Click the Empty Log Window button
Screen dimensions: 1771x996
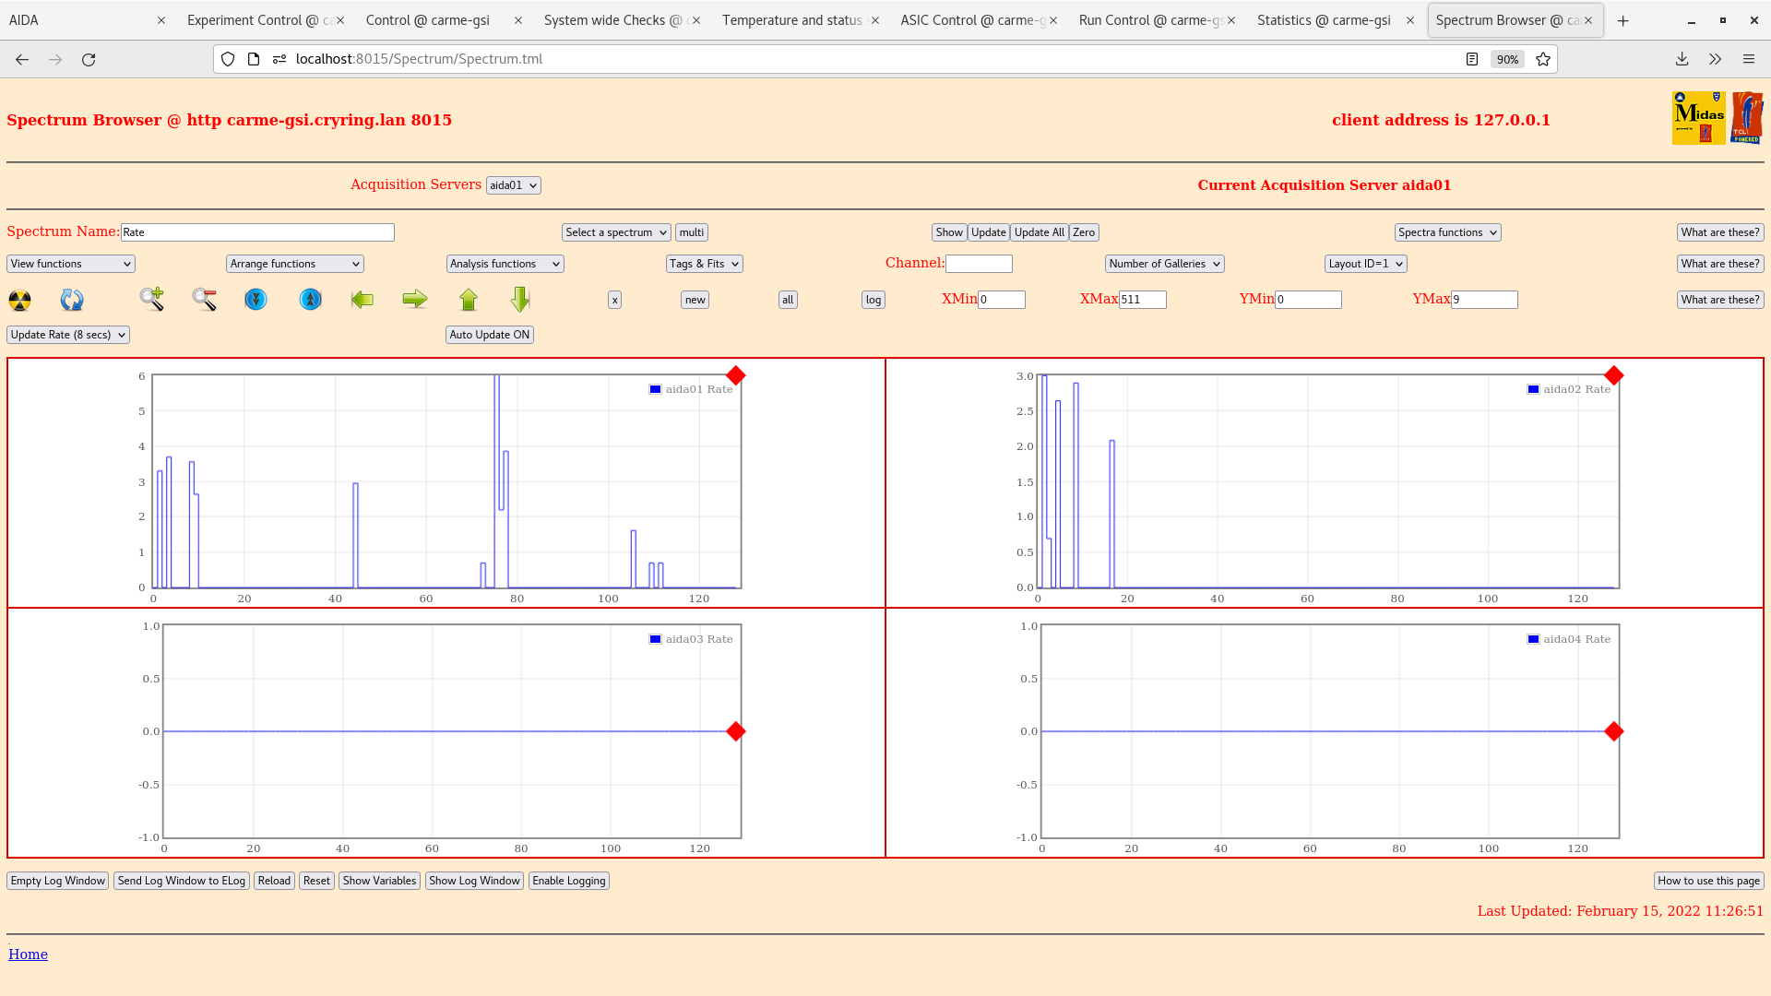coord(58,881)
